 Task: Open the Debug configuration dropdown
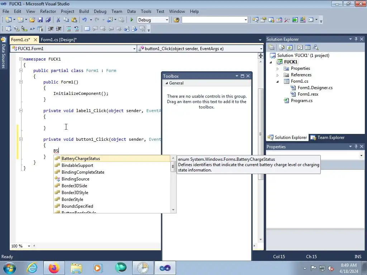(167, 20)
